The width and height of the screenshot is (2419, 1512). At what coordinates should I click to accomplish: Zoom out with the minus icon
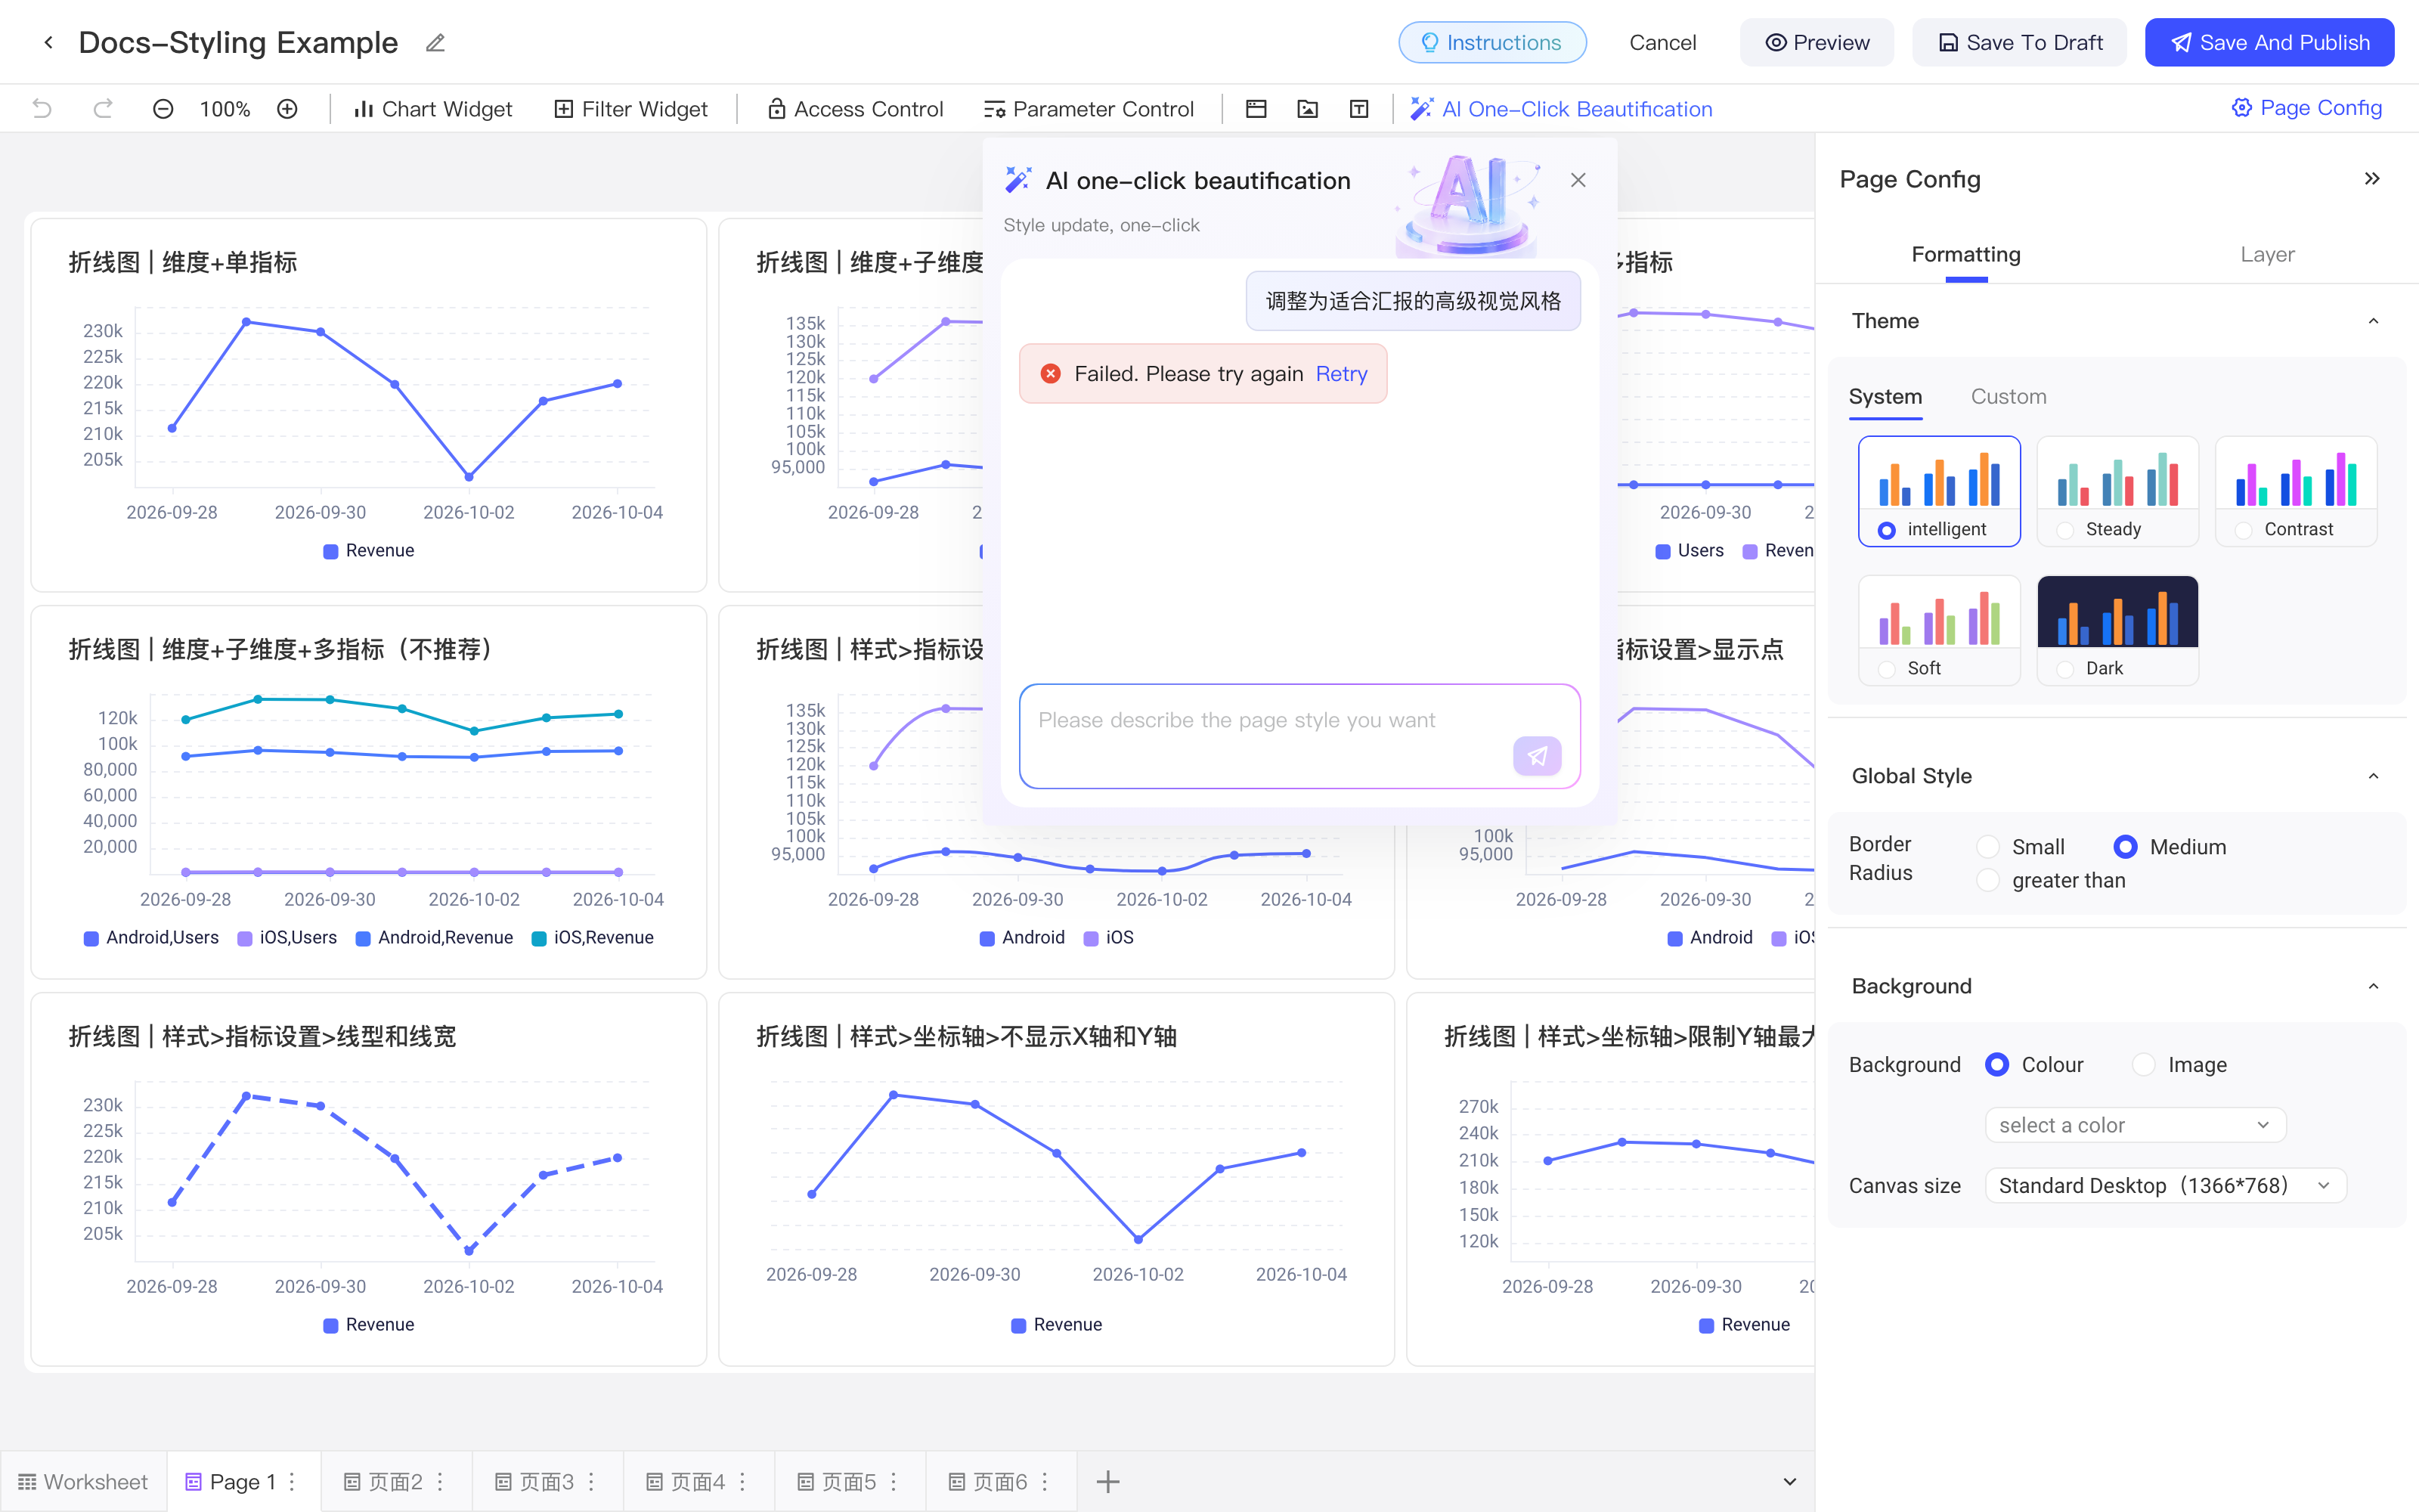tap(163, 109)
